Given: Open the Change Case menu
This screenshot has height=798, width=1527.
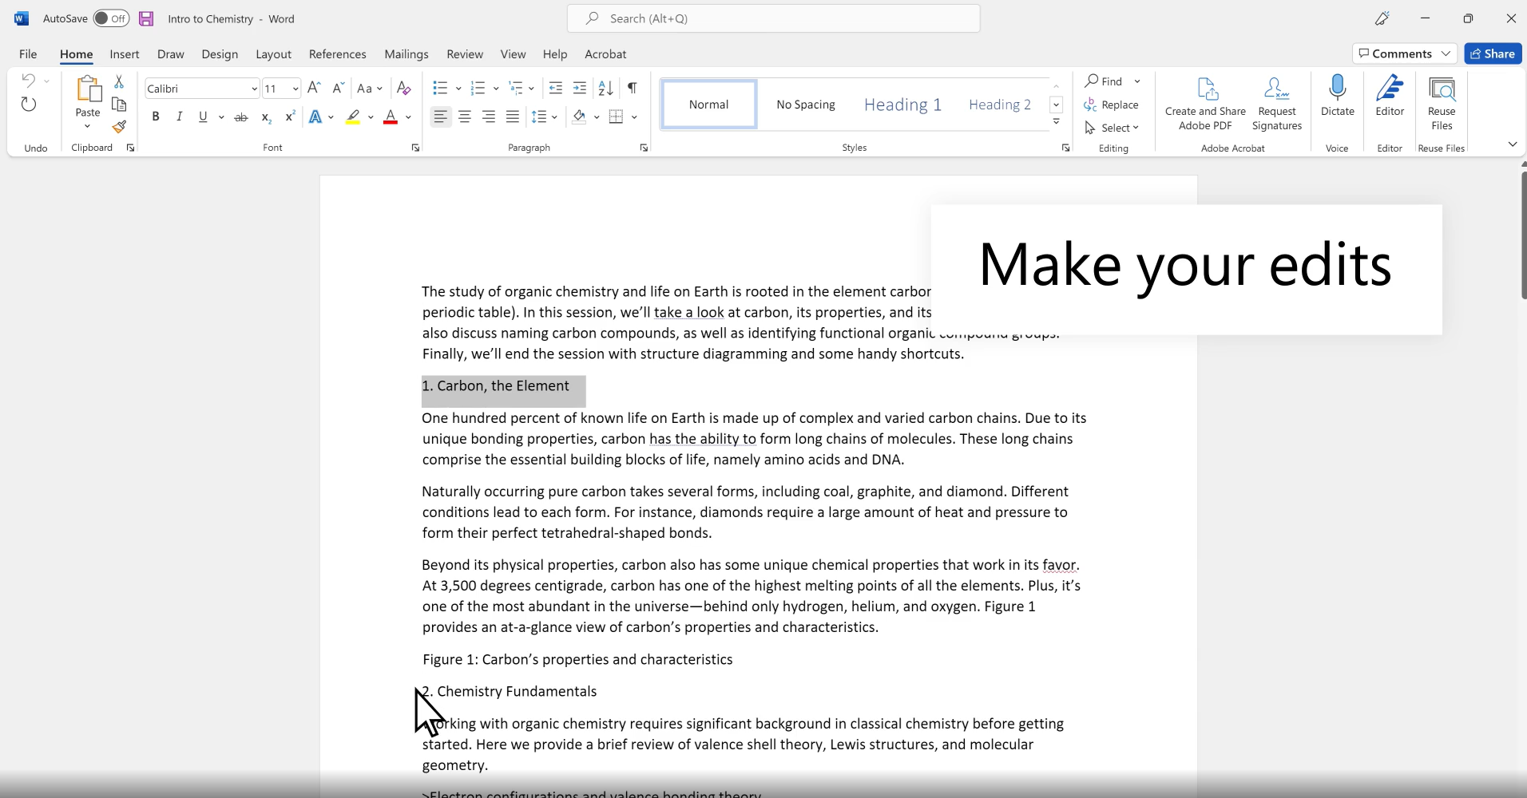Looking at the screenshot, I should [x=369, y=88].
